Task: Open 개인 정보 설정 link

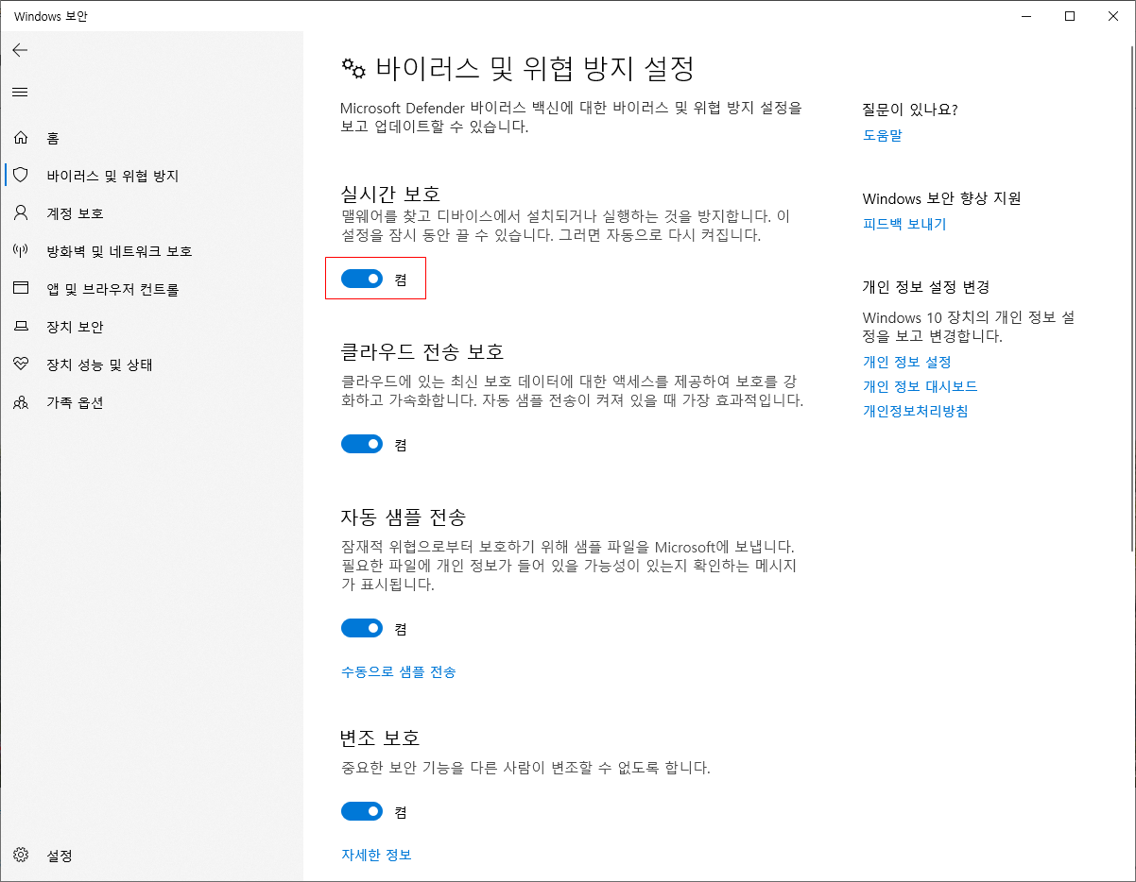Action: tap(906, 362)
